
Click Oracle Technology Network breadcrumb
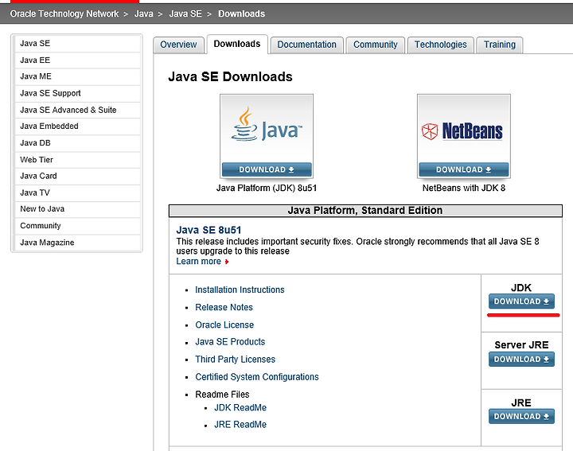pos(64,14)
